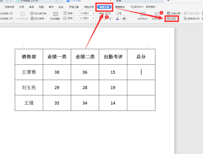Click the 王强 name cell

pos(29,103)
